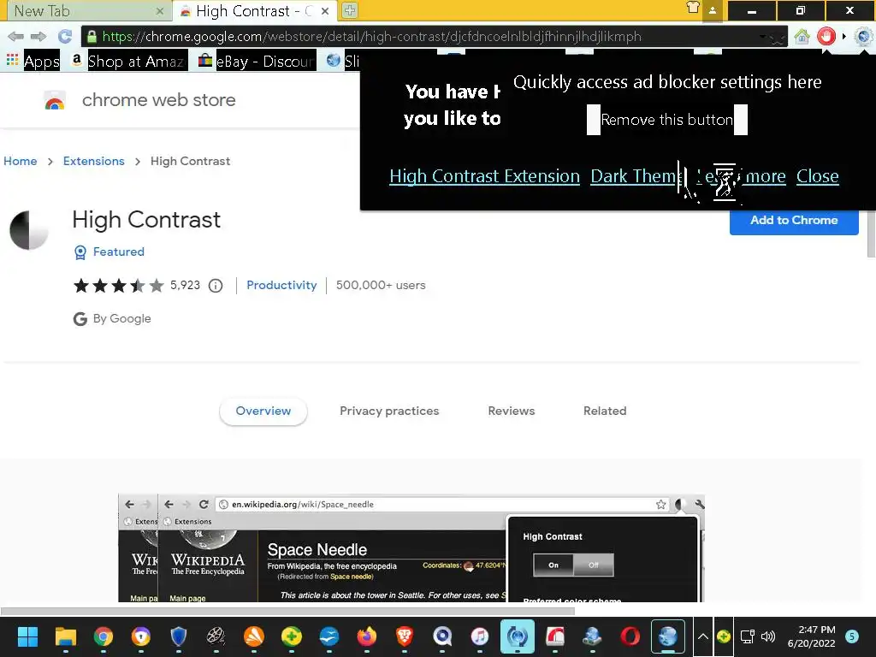Click the network tray icon

coord(747,636)
